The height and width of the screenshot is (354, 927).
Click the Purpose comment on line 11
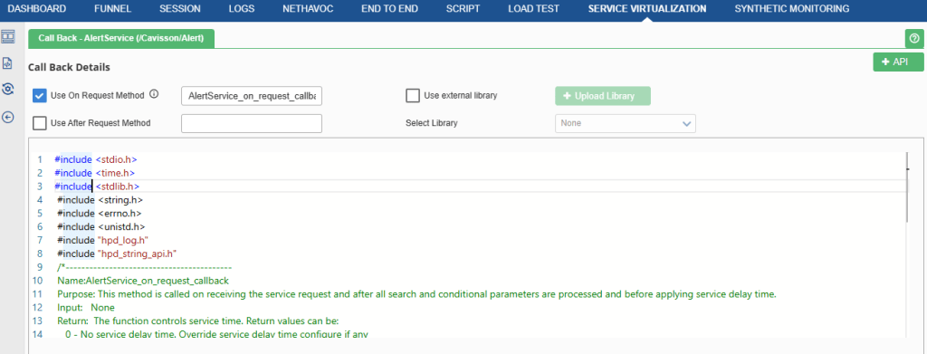(x=416, y=294)
